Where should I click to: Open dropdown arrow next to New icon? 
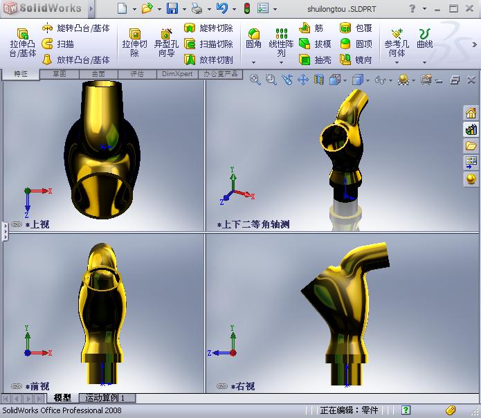[134, 10]
